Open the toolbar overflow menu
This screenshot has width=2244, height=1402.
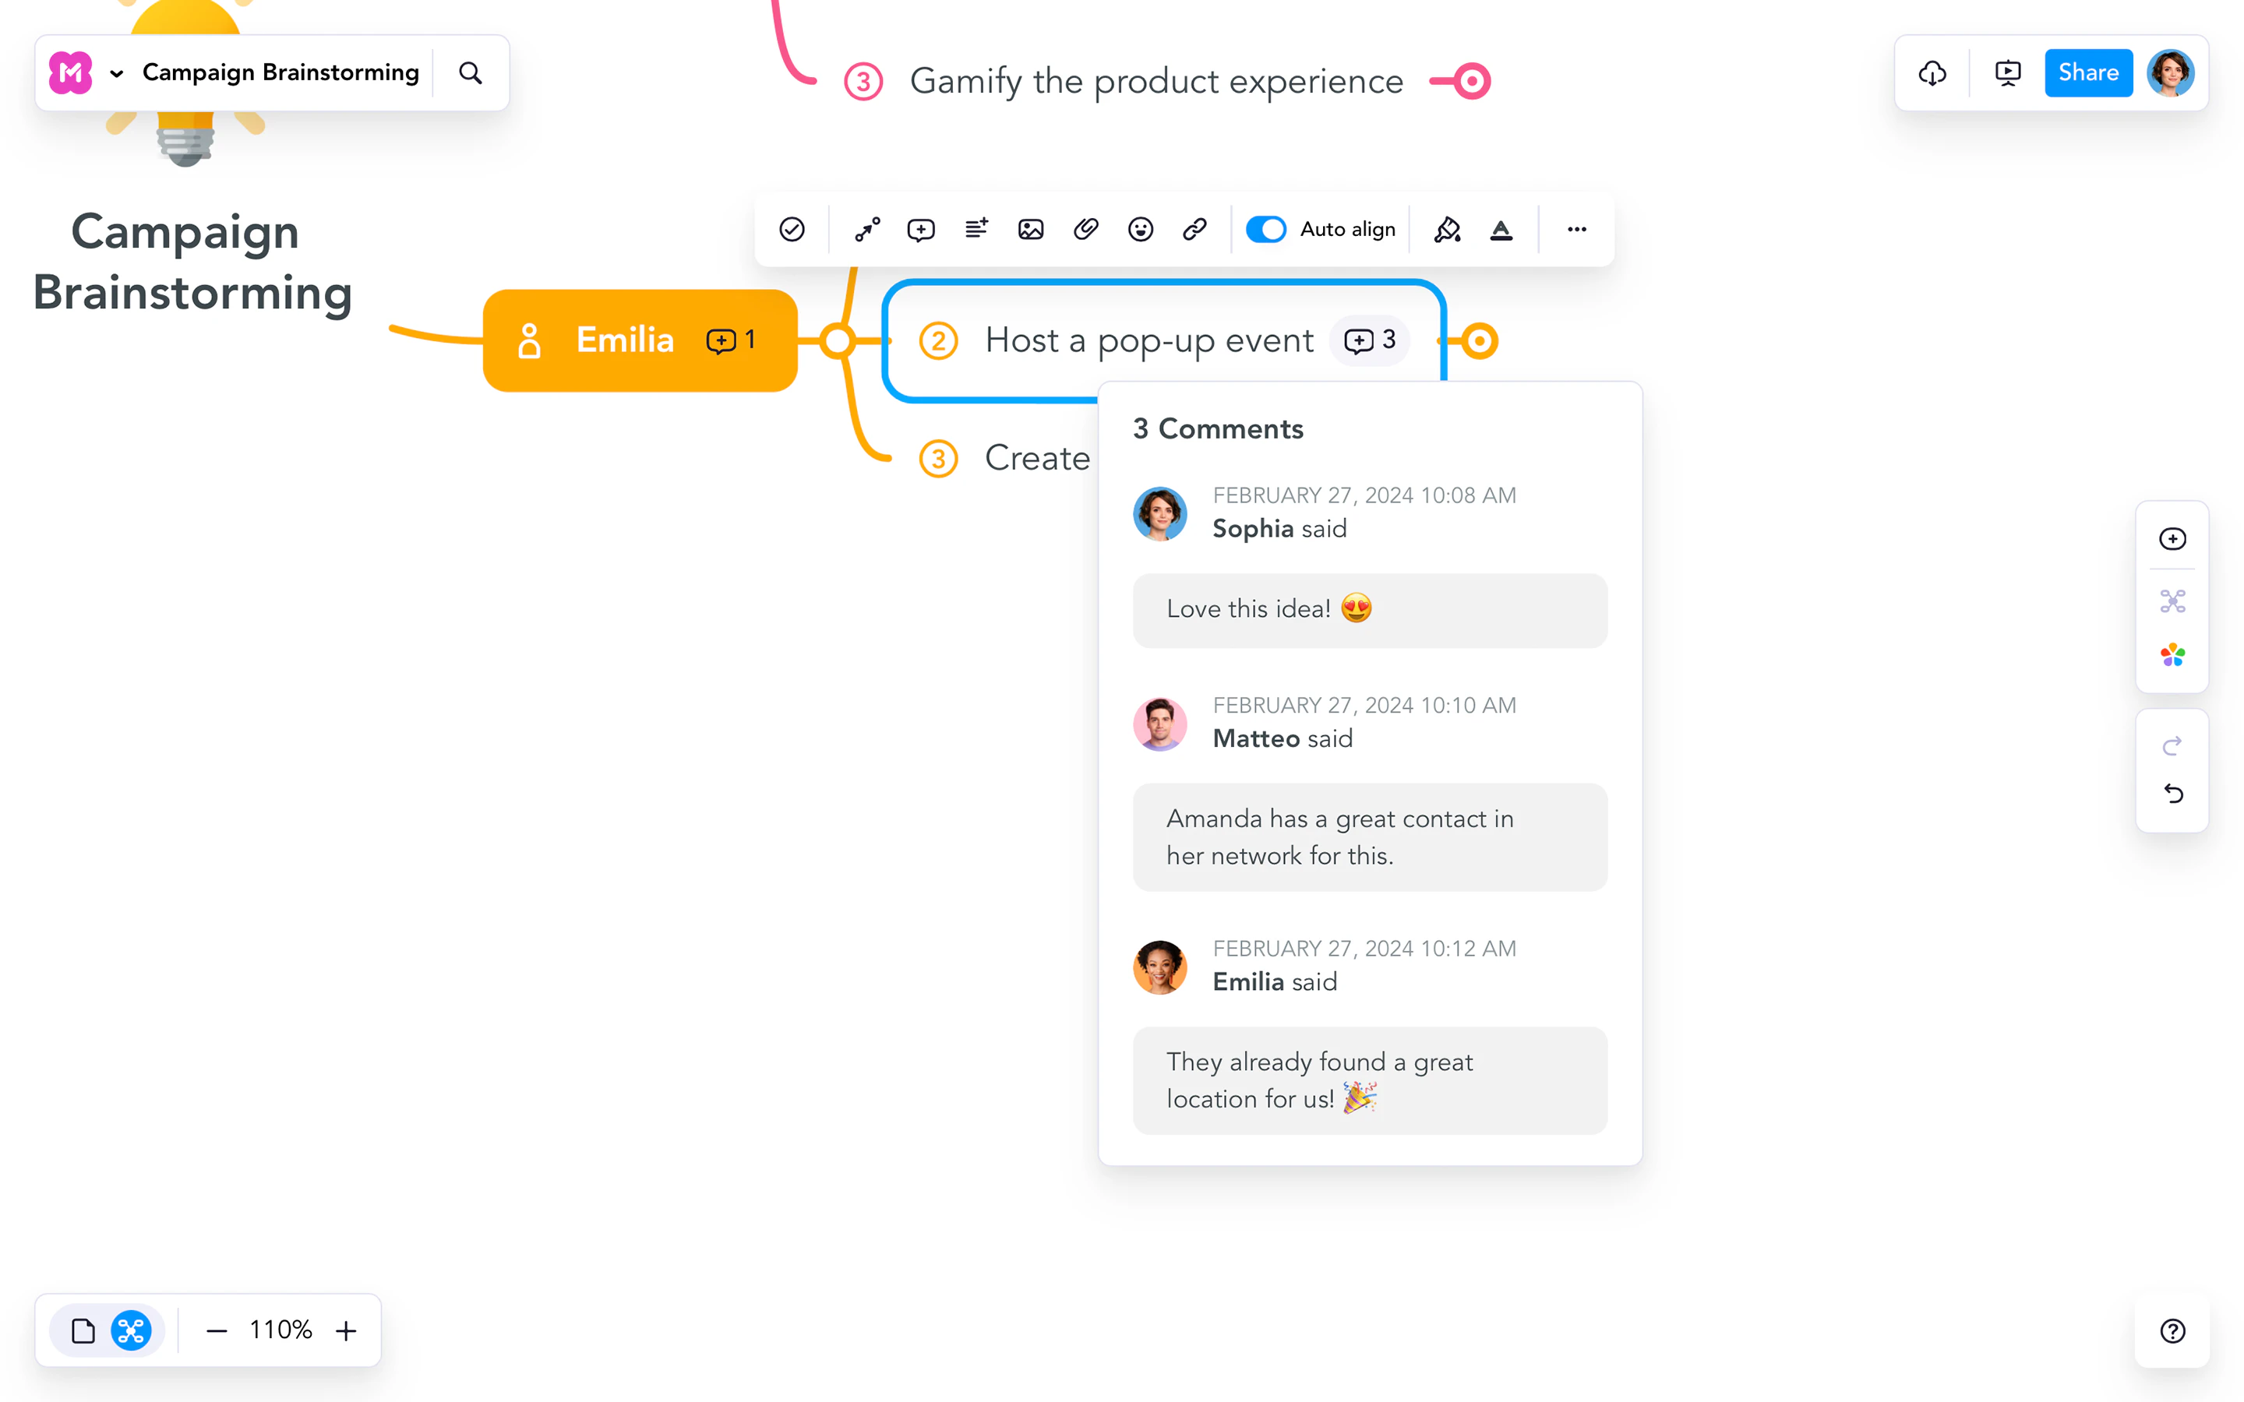tap(1575, 229)
